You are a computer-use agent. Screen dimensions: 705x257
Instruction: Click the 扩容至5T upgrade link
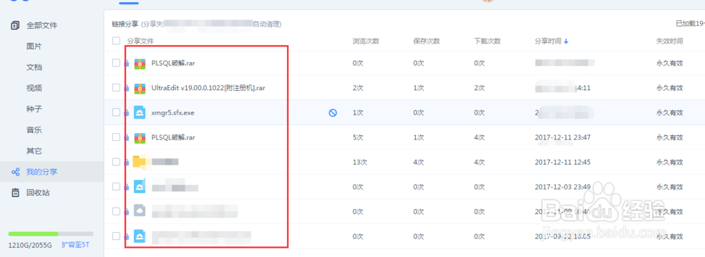point(75,245)
